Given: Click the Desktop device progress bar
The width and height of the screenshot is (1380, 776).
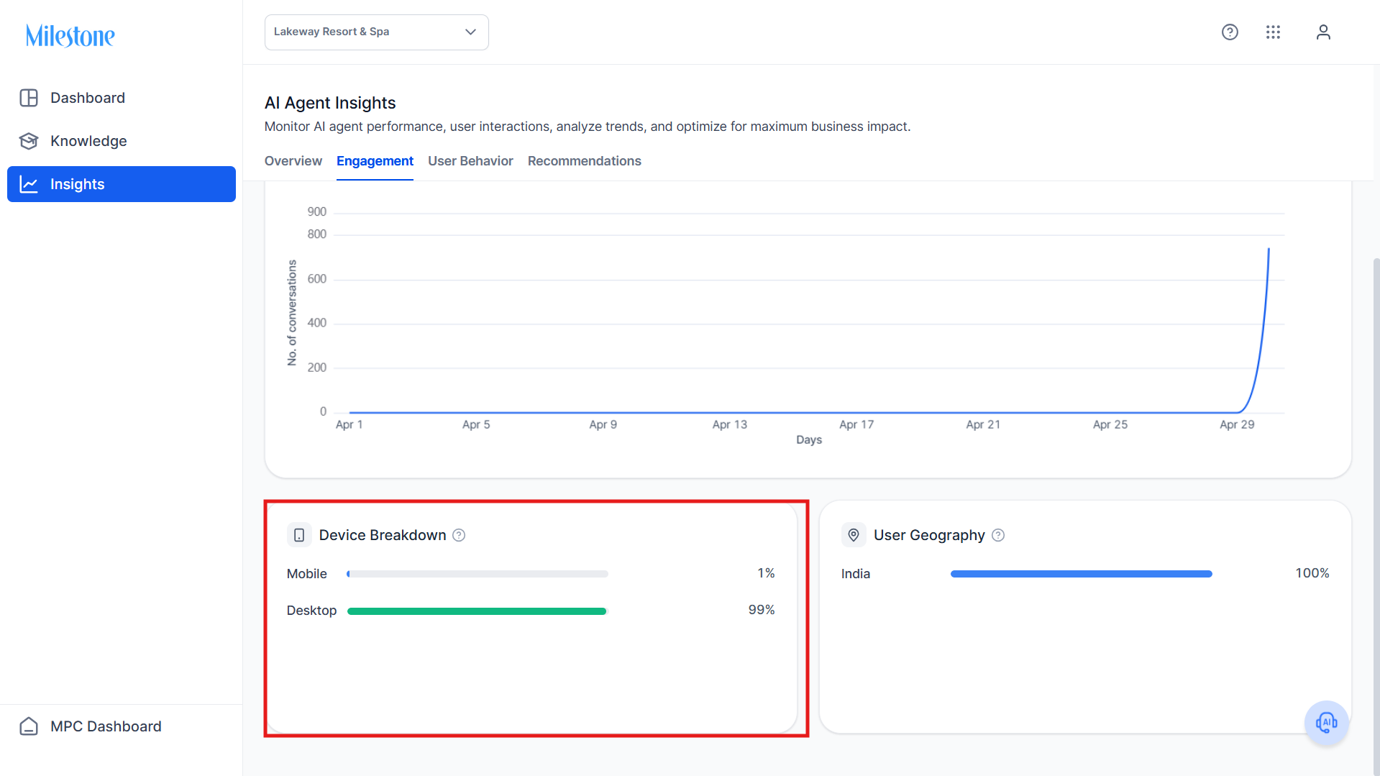Looking at the screenshot, I should coord(477,611).
